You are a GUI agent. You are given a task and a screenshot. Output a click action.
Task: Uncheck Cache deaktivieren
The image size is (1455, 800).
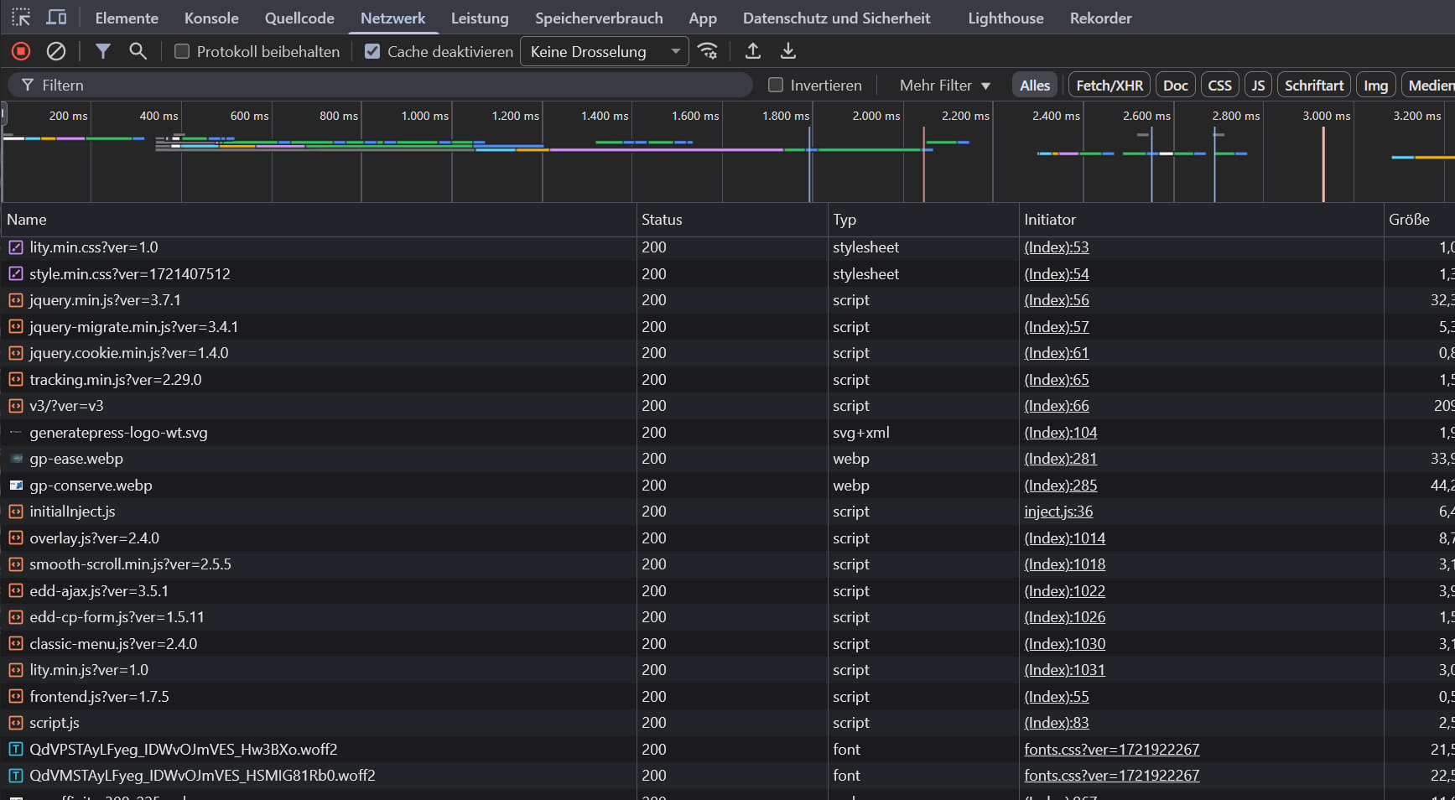tap(372, 51)
